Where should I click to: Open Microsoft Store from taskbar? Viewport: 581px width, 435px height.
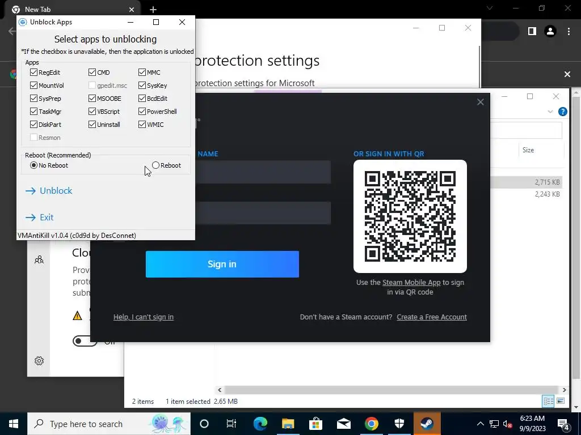click(x=315, y=424)
